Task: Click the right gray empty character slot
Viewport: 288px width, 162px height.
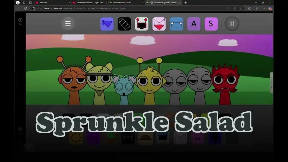Action: [x=199, y=85]
